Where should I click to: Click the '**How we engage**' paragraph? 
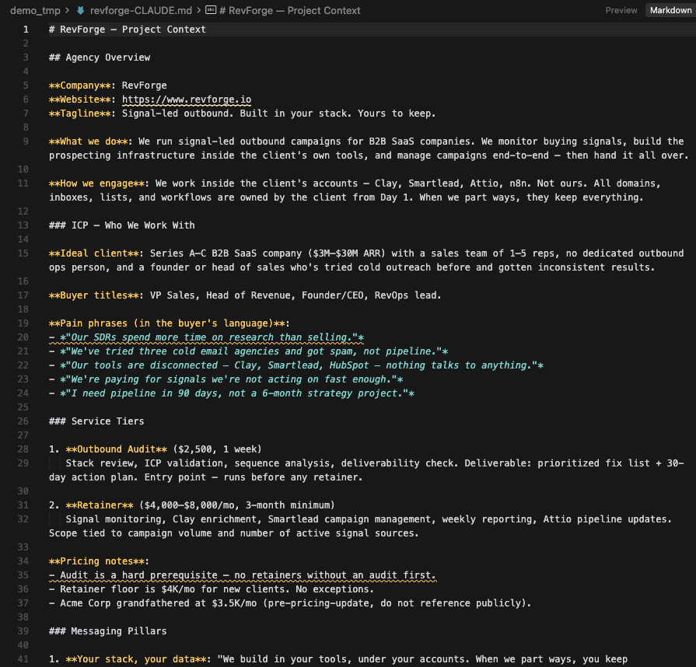[x=355, y=190]
